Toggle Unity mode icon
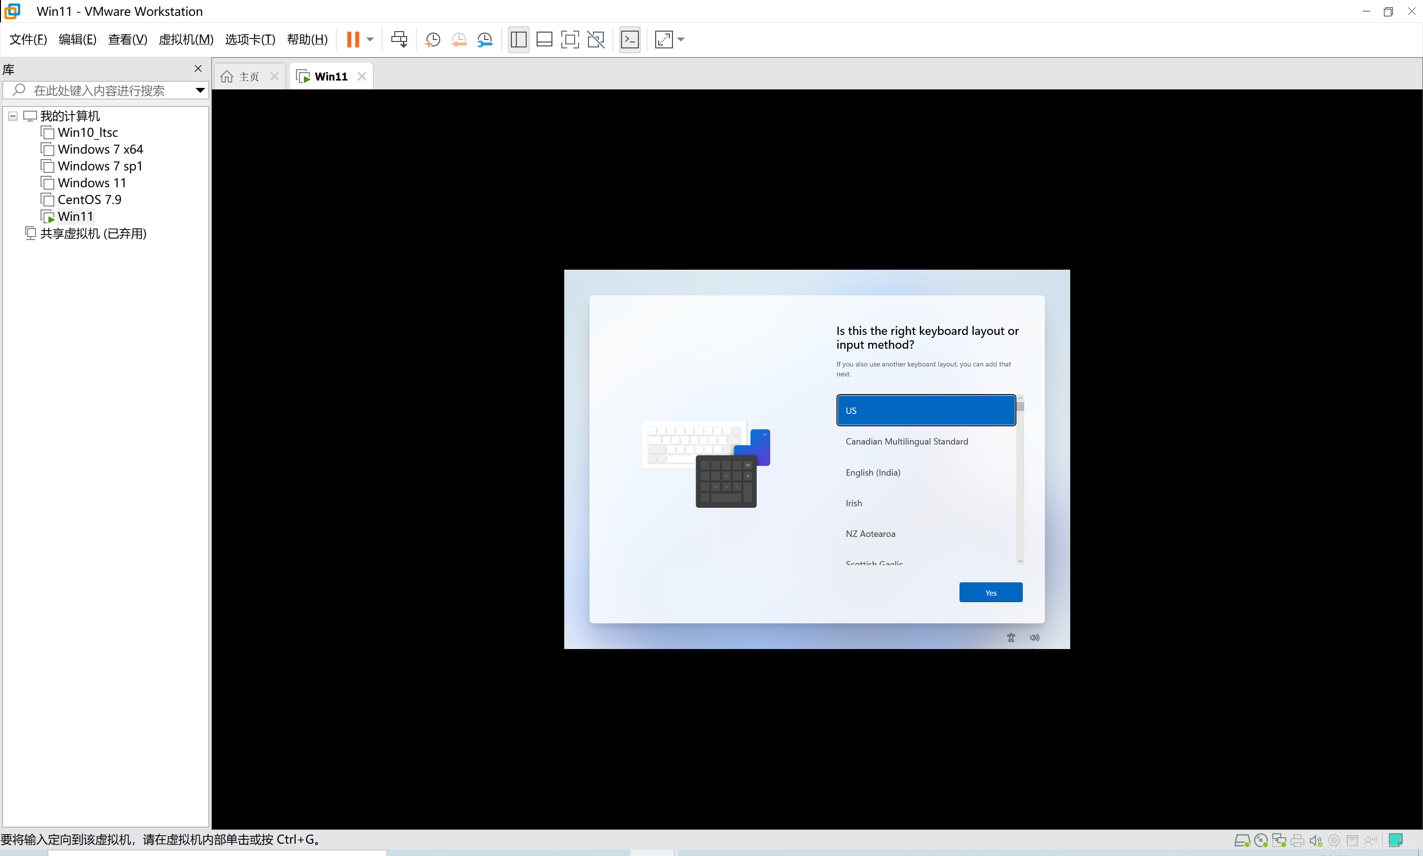The height and width of the screenshot is (856, 1423). coord(596,39)
